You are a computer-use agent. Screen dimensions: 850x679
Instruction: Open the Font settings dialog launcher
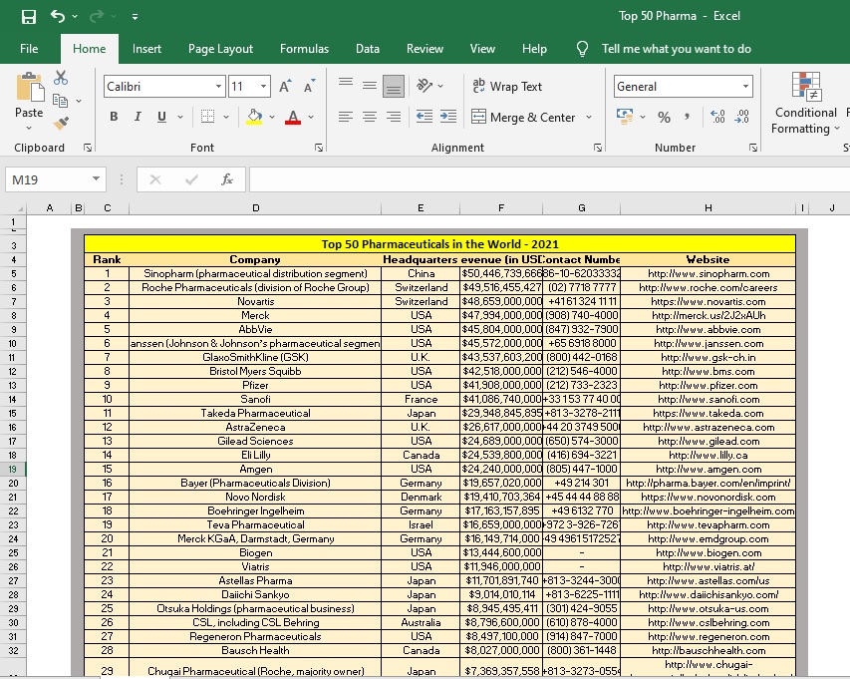[x=319, y=148]
